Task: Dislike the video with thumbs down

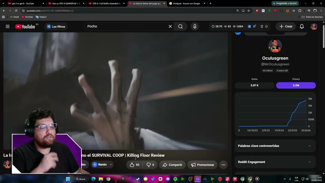Action: (150, 165)
